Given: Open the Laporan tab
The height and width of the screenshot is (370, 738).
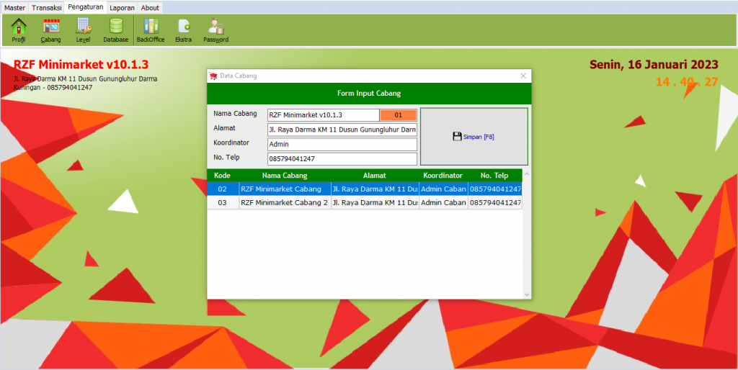Looking at the screenshot, I should [123, 8].
